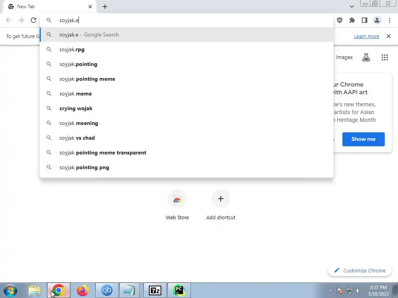The width and height of the screenshot is (398, 298).
Task: Select 'soyjak pointing meme transparent' suggestion
Action: coord(187,152)
